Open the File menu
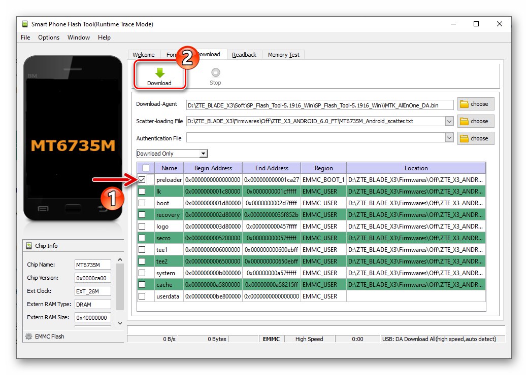The height and width of the screenshot is (375, 528). pyautogui.click(x=25, y=37)
